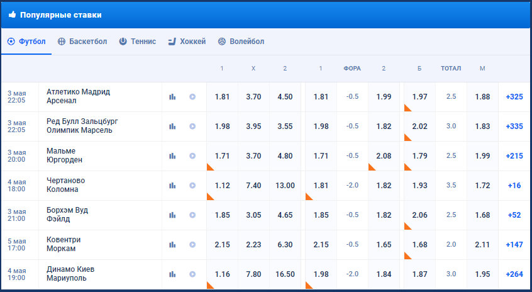Open match Ред Булл Зальцбург – Олимпик Марсель
Image resolution: width=532 pixels, height=292 pixels.
82,126
